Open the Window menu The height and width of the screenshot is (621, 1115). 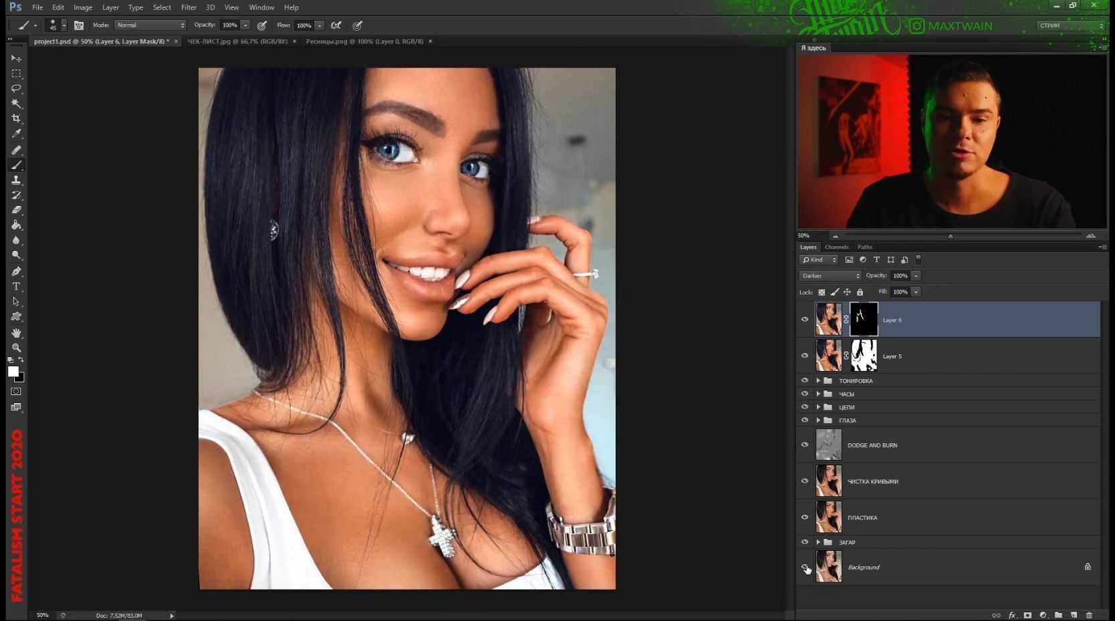[x=261, y=7]
